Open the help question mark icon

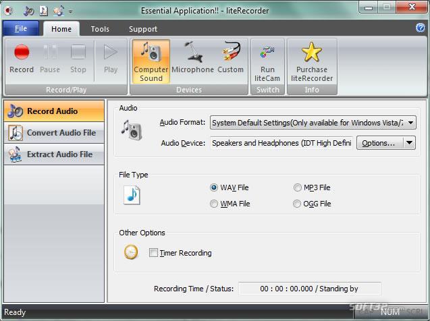[421, 28]
